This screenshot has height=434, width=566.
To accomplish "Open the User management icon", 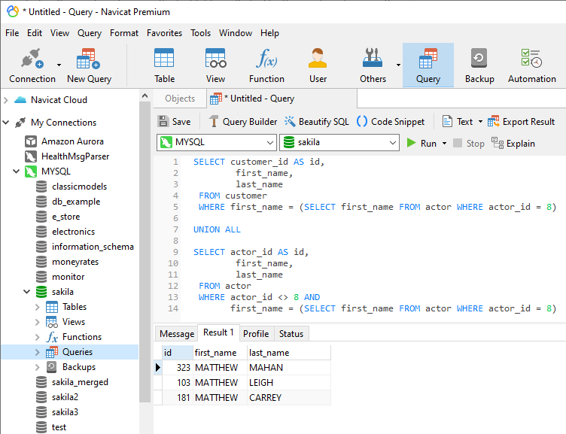I will coord(318,65).
